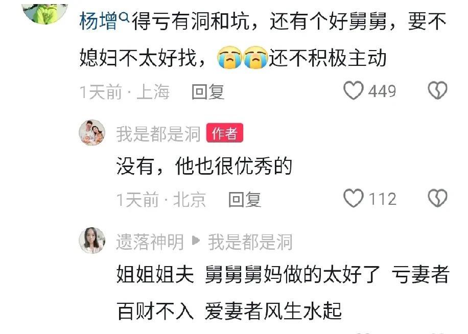Open the 遗落神明 username
This screenshot has height=334, width=468.
coord(150,242)
